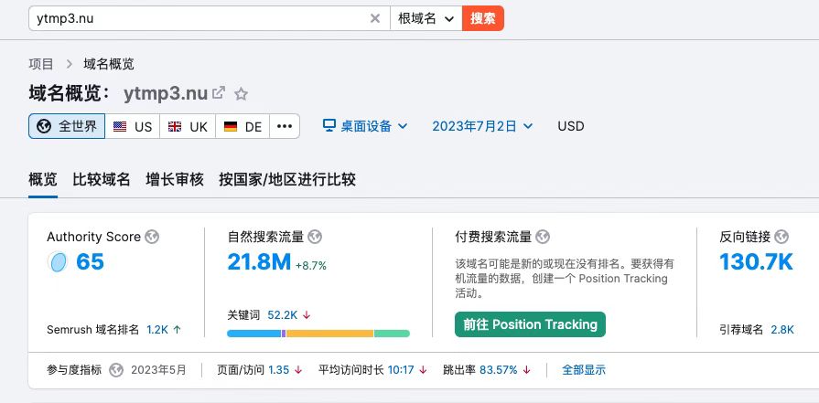Go to 项目 breadcrumb
The width and height of the screenshot is (819, 403).
click(41, 64)
